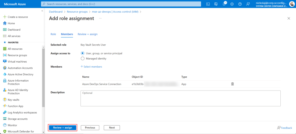
Task: Click the Description text box
Action: [180, 99]
